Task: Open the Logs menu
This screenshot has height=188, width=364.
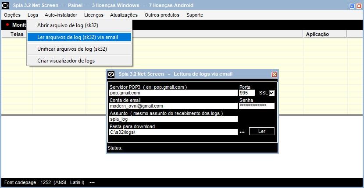Action: point(33,15)
